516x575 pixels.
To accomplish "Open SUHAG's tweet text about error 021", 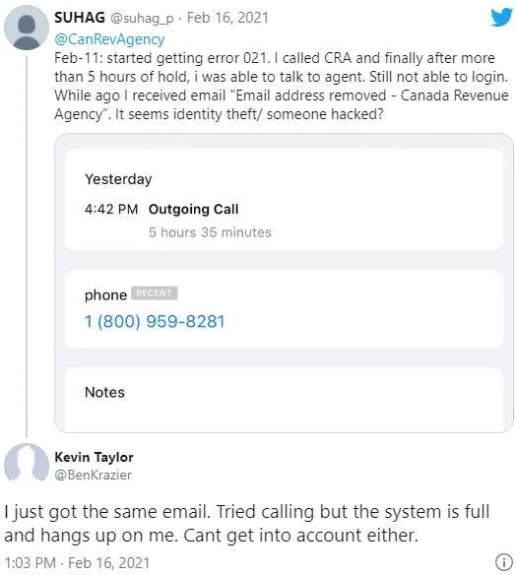I will tap(282, 86).
